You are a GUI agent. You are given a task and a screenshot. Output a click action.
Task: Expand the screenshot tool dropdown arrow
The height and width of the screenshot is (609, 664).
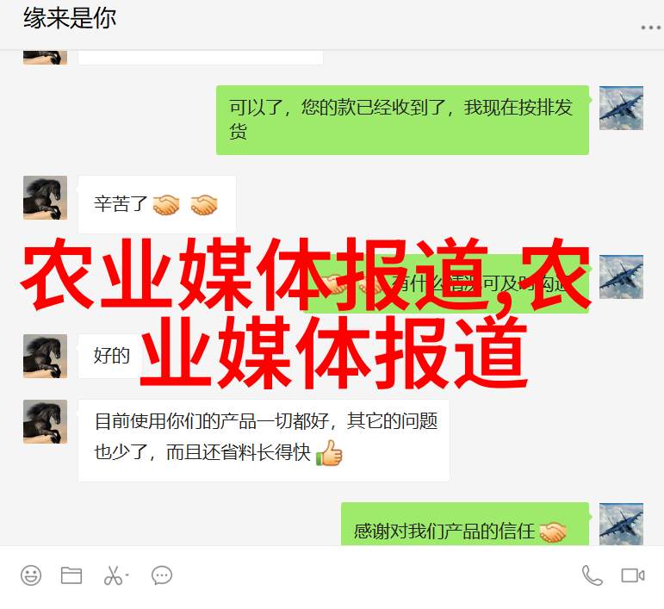[x=127, y=575]
